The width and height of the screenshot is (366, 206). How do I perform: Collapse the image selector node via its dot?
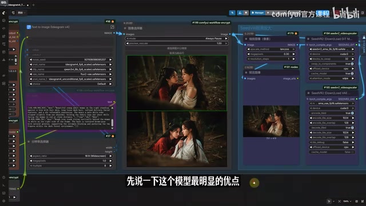click(x=125, y=28)
